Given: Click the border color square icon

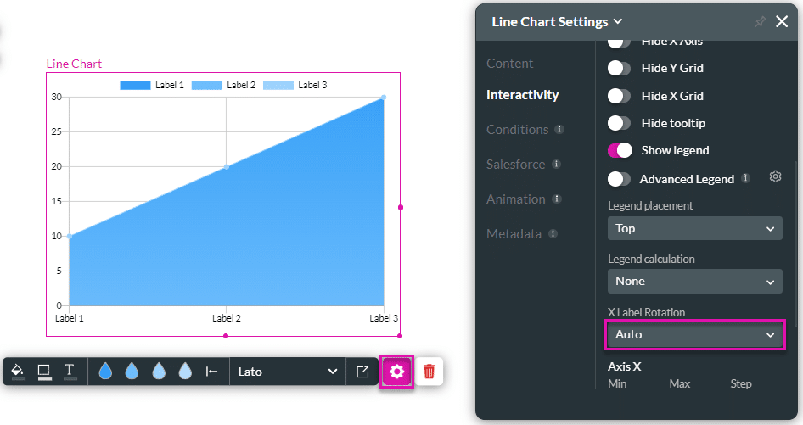Looking at the screenshot, I should pos(44,372).
